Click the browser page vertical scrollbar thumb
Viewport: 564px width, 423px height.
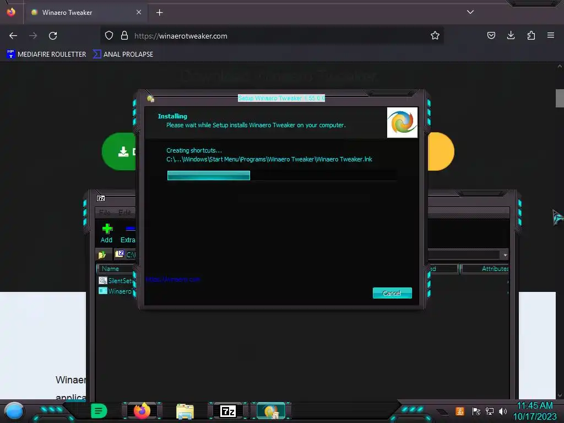(x=560, y=98)
